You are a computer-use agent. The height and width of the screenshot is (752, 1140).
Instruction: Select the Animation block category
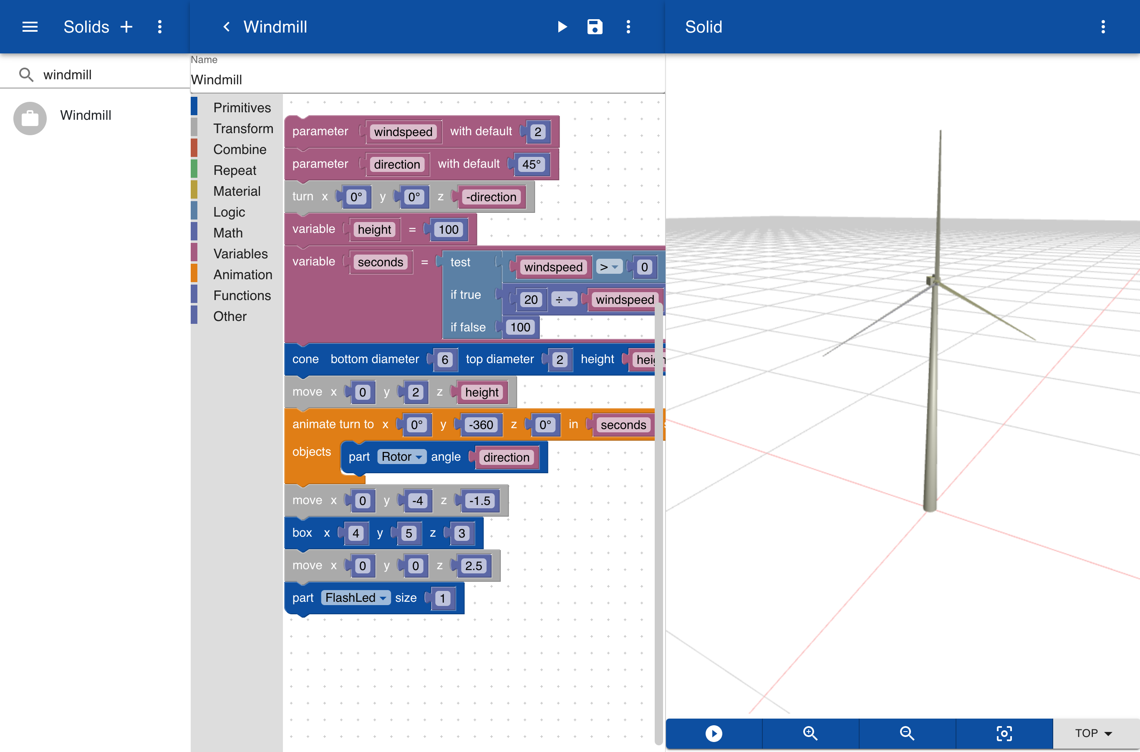tap(243, 274)
